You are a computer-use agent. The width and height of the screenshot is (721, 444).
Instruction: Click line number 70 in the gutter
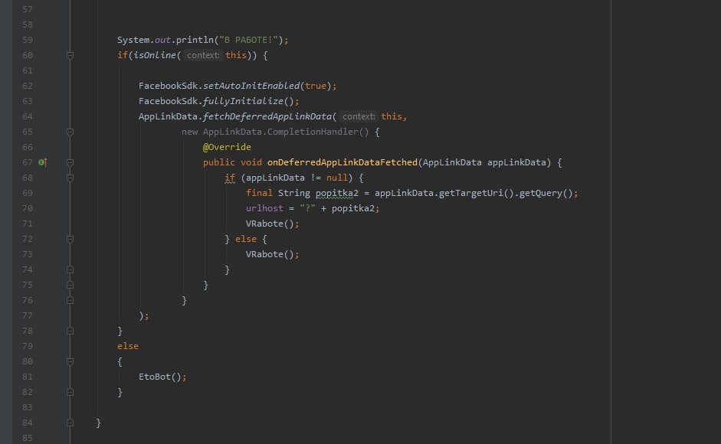(x=27, y=208)
